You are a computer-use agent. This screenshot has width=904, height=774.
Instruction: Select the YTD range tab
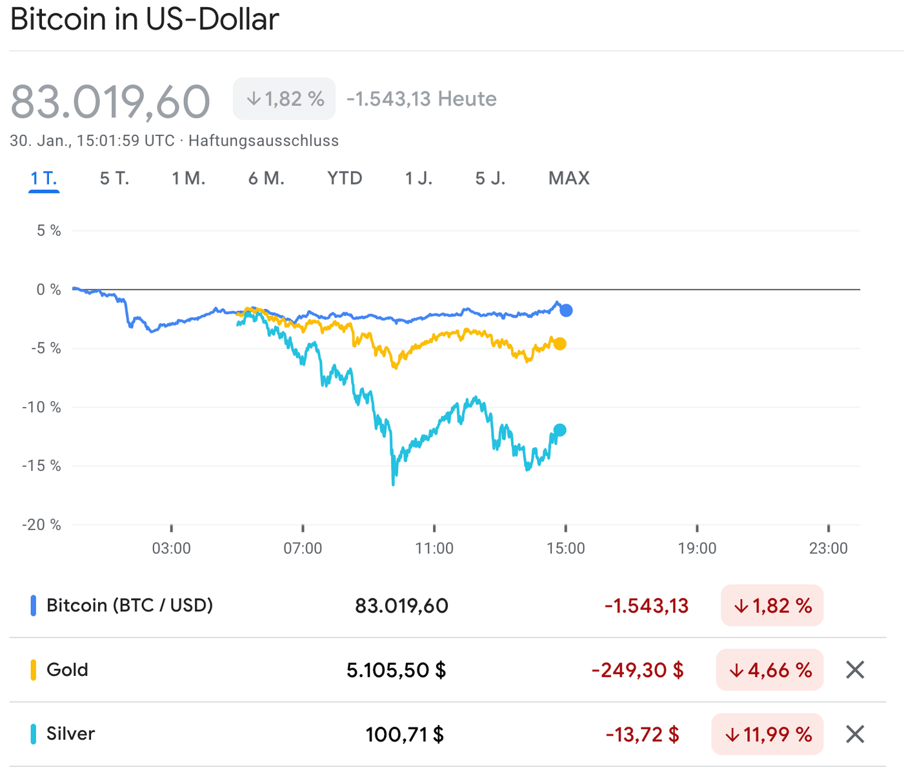click(345, 178)
